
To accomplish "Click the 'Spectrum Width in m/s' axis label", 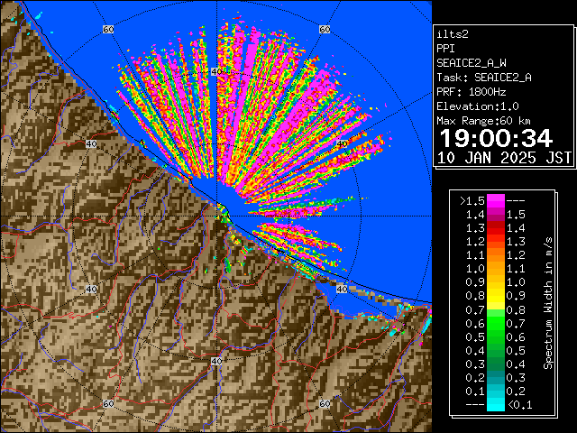I will pyautogui.click(x=548, y=303).
